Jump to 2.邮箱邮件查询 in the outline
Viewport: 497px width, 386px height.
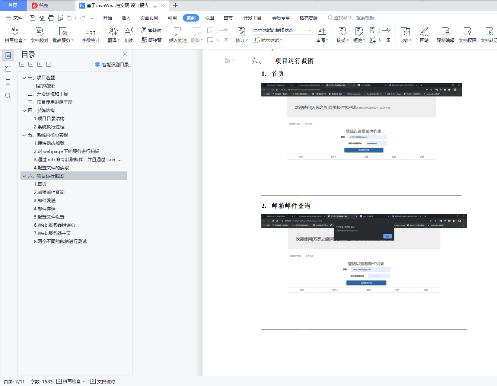pos(49,192)
